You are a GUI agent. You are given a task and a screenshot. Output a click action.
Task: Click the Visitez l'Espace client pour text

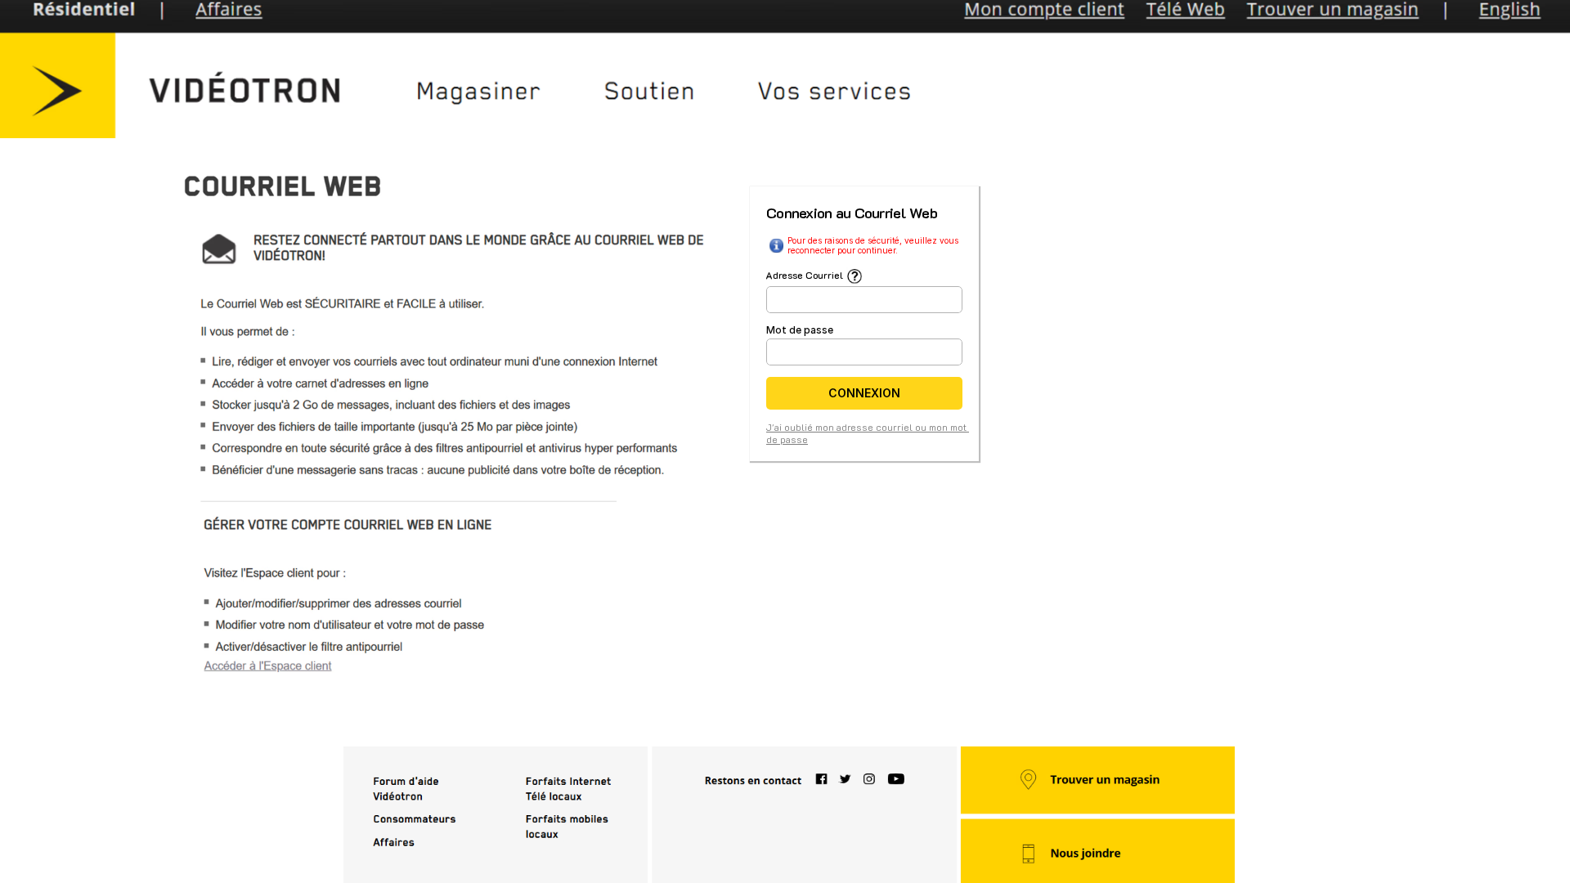[x=275, y=573]
